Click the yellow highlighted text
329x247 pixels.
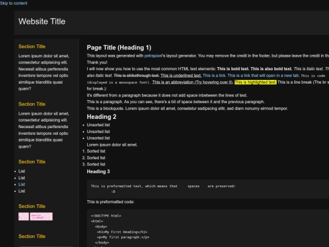(x=255, y=82)
